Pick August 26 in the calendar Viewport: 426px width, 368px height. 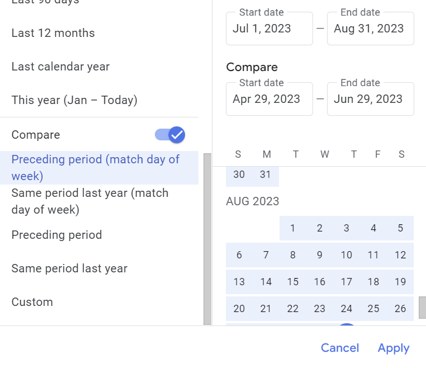(400, 309)
